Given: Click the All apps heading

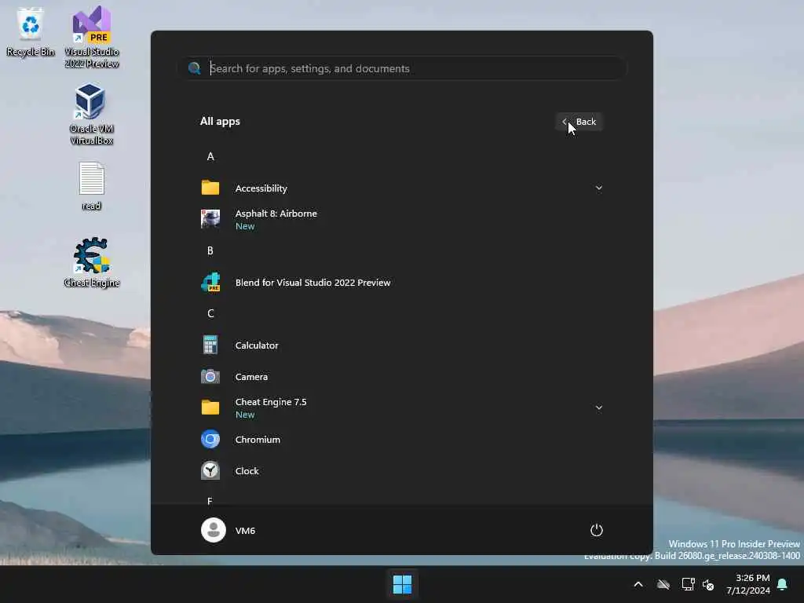Looking at the screenshot, I should tap(220, 122).
